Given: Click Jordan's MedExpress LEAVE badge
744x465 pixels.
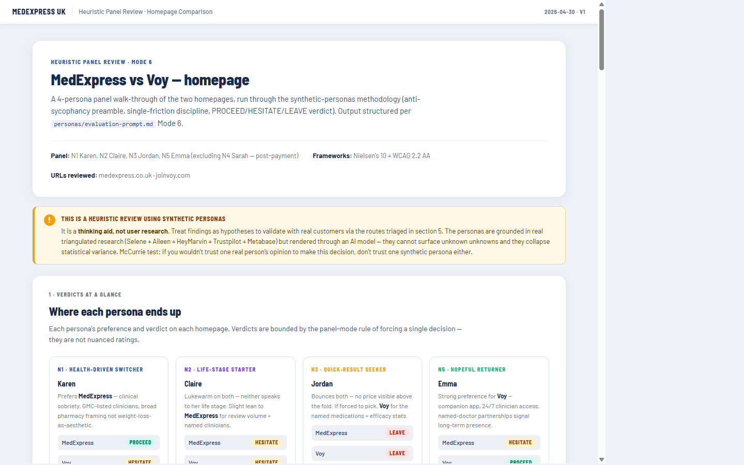Looking at the screenshot, I should [397, 433].
